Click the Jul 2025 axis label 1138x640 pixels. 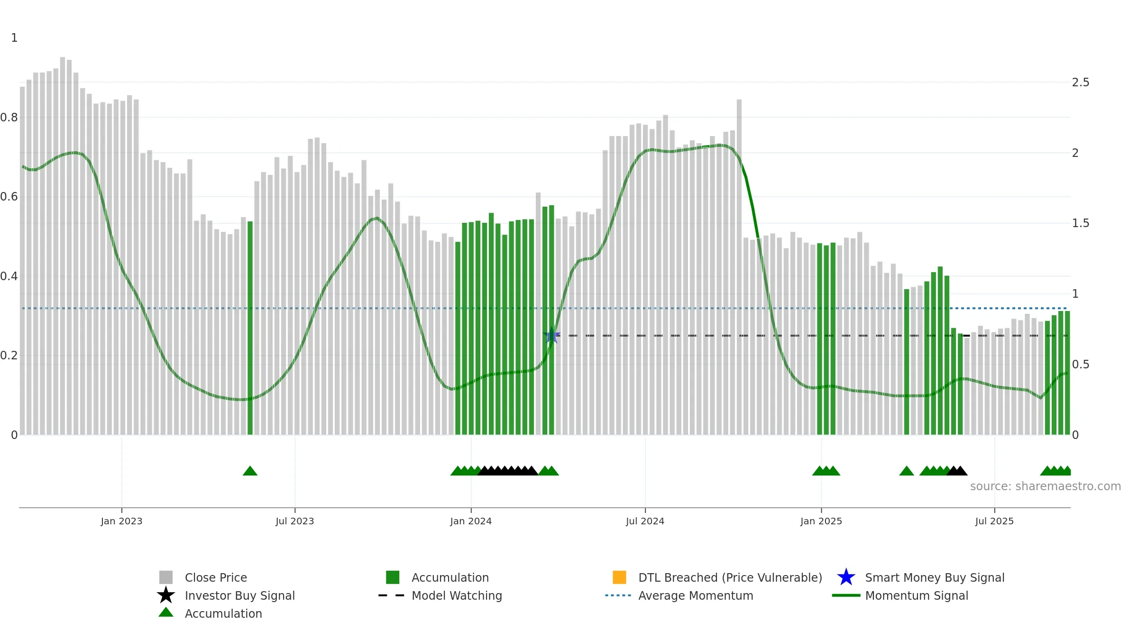click(994, 521)
